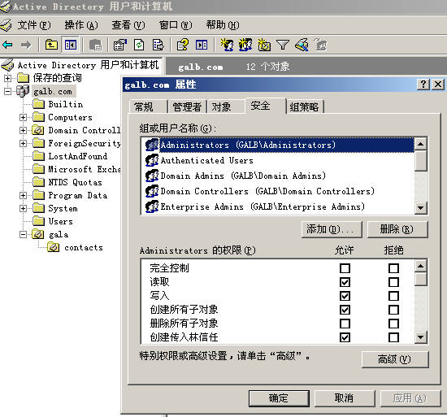Image resolution: width=447 pixels, height=417 pixels.
Task: Expand the System tree node
Action: (x=23, y=208)
